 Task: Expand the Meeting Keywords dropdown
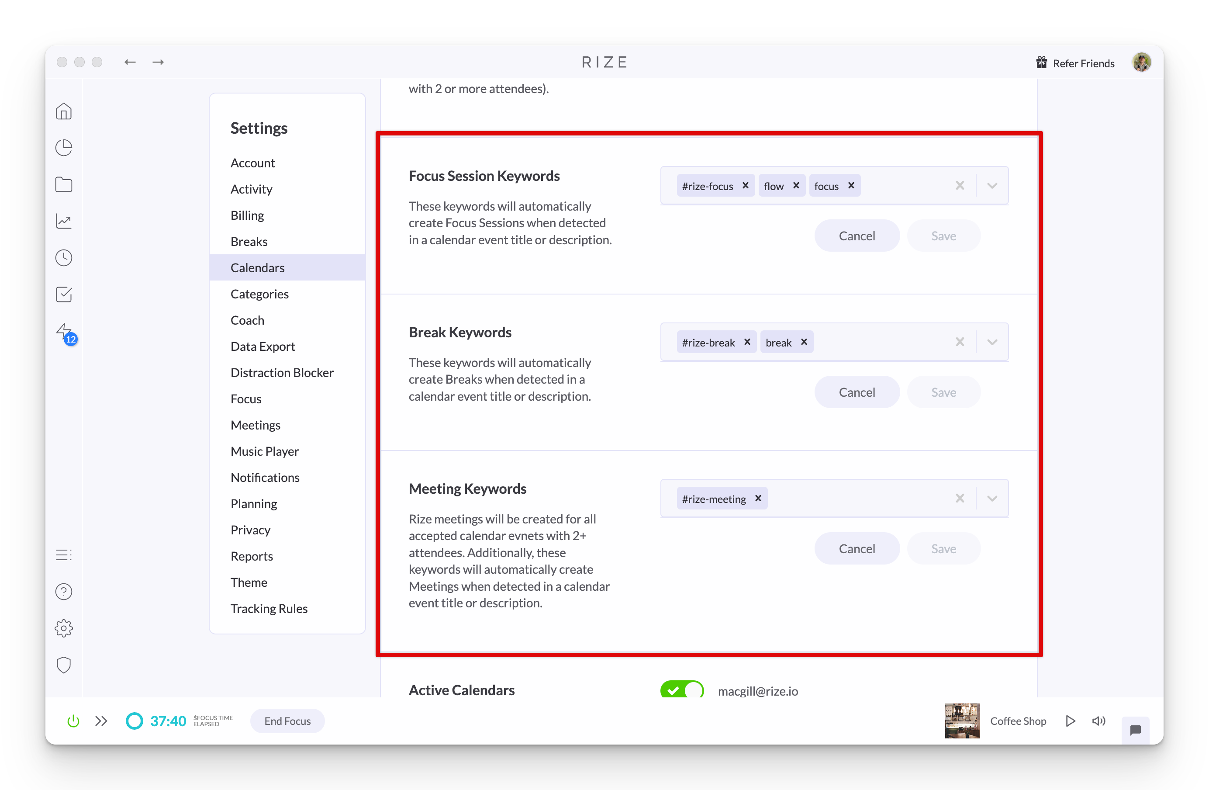point(992,499)
